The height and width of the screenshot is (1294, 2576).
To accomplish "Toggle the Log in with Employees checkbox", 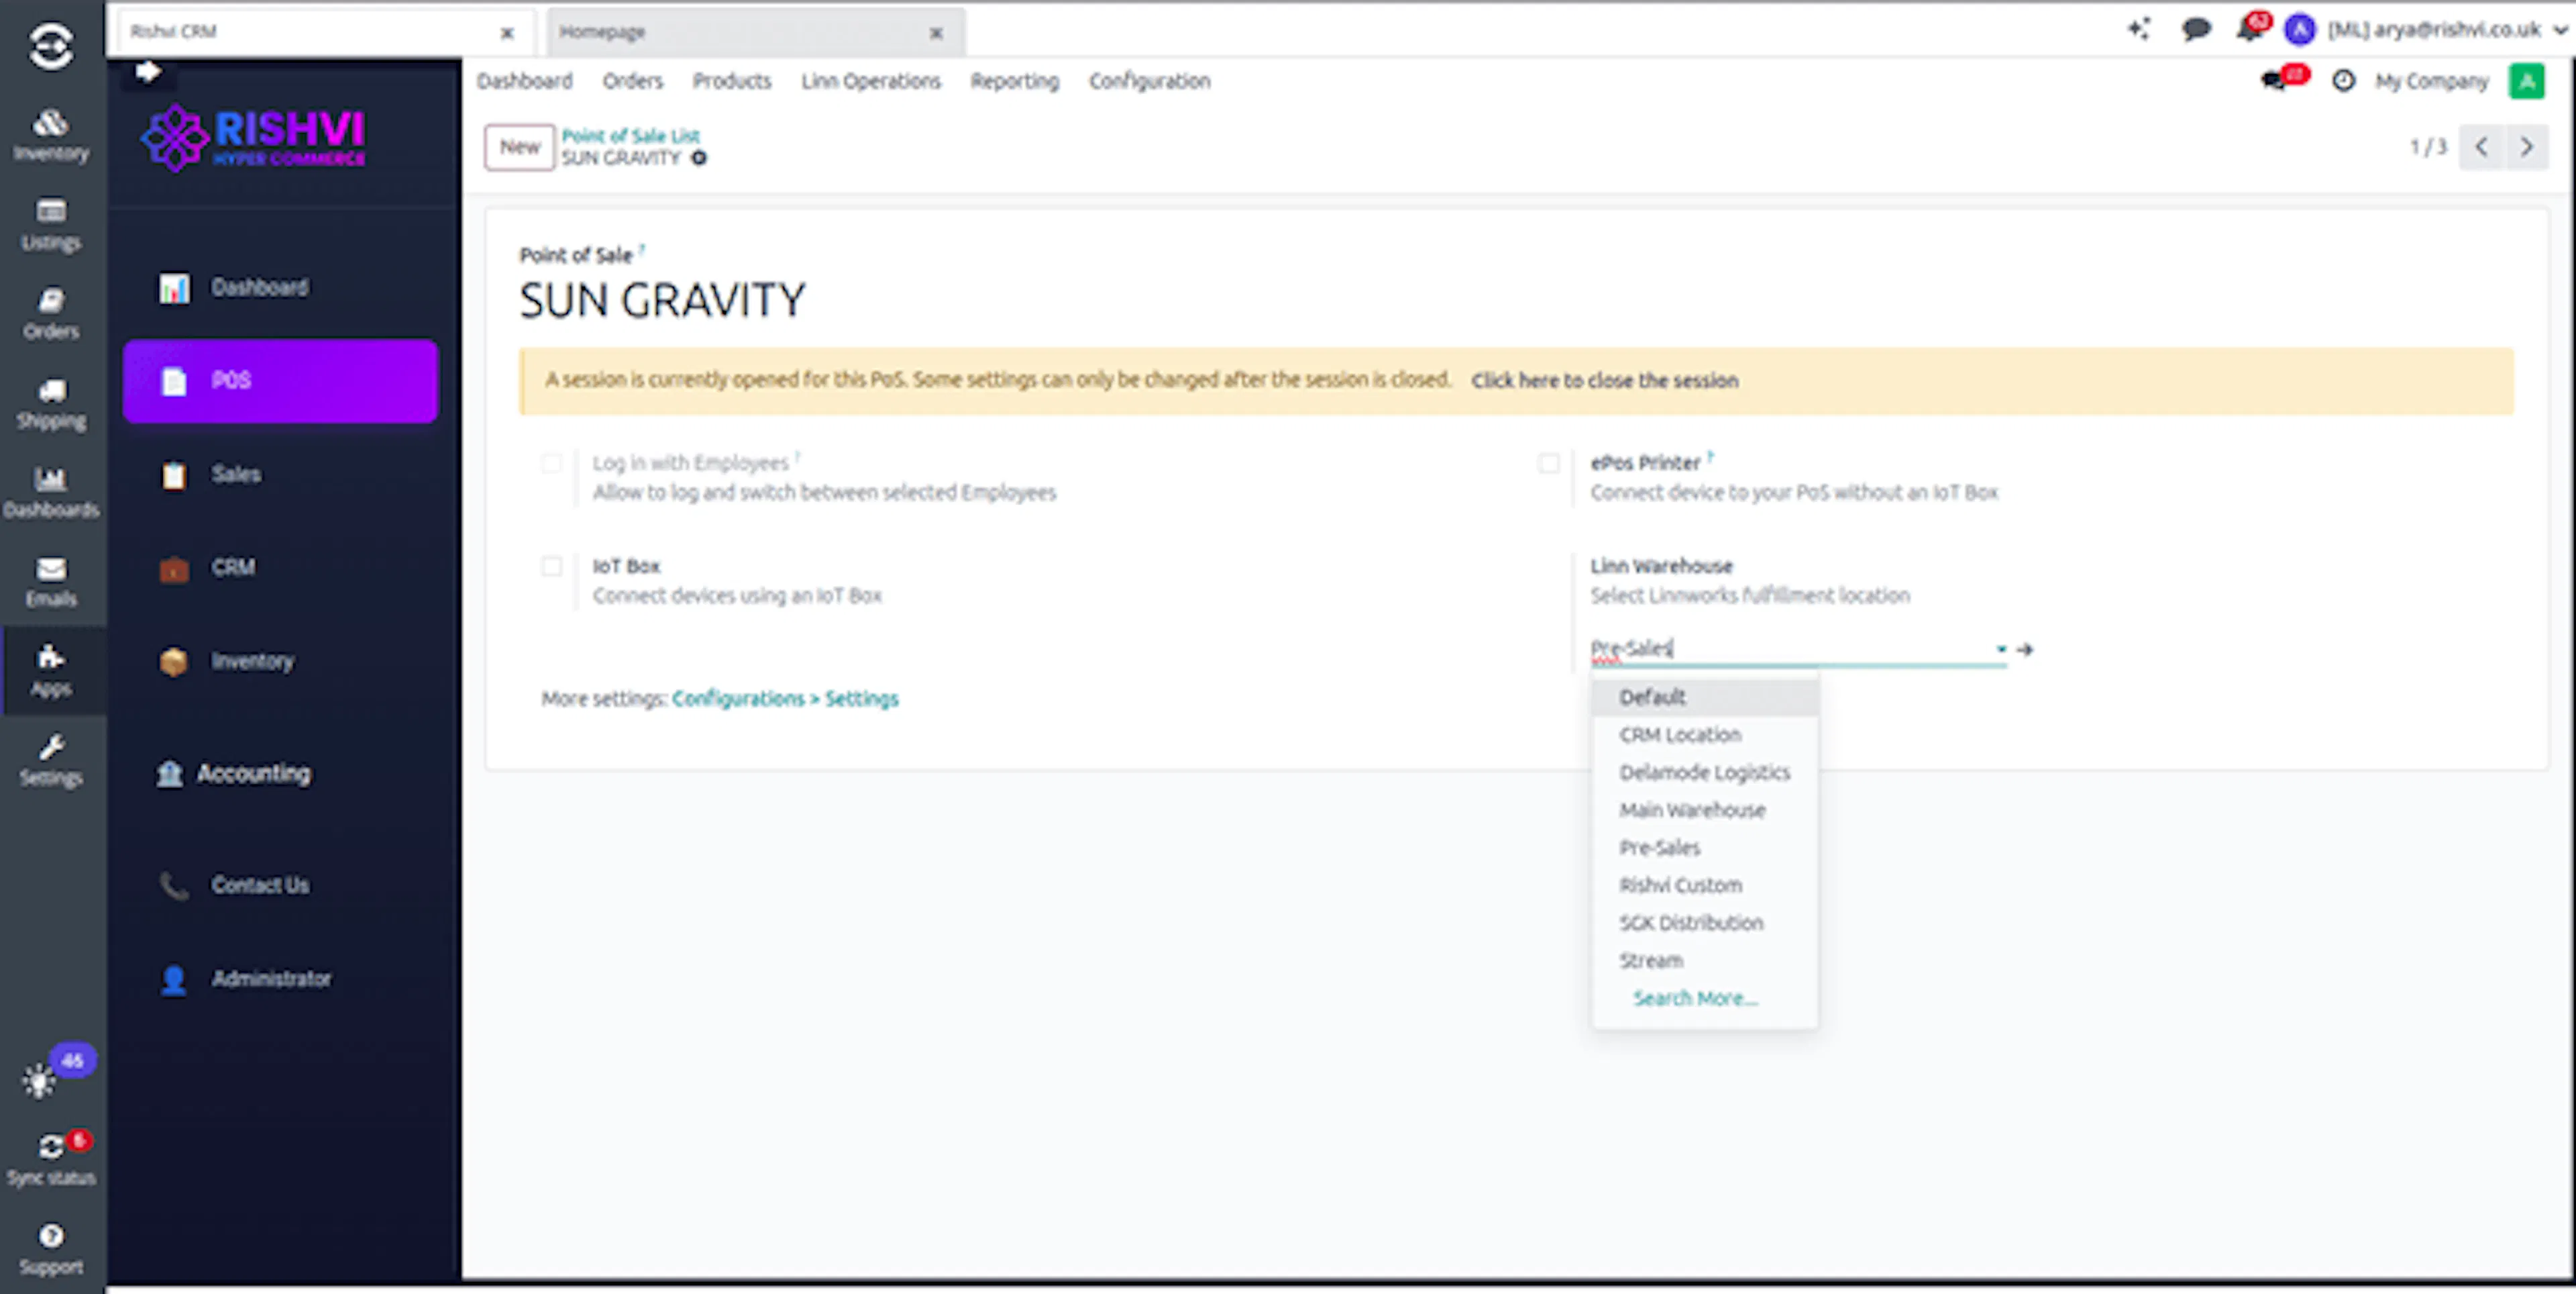I will [551, 463].
